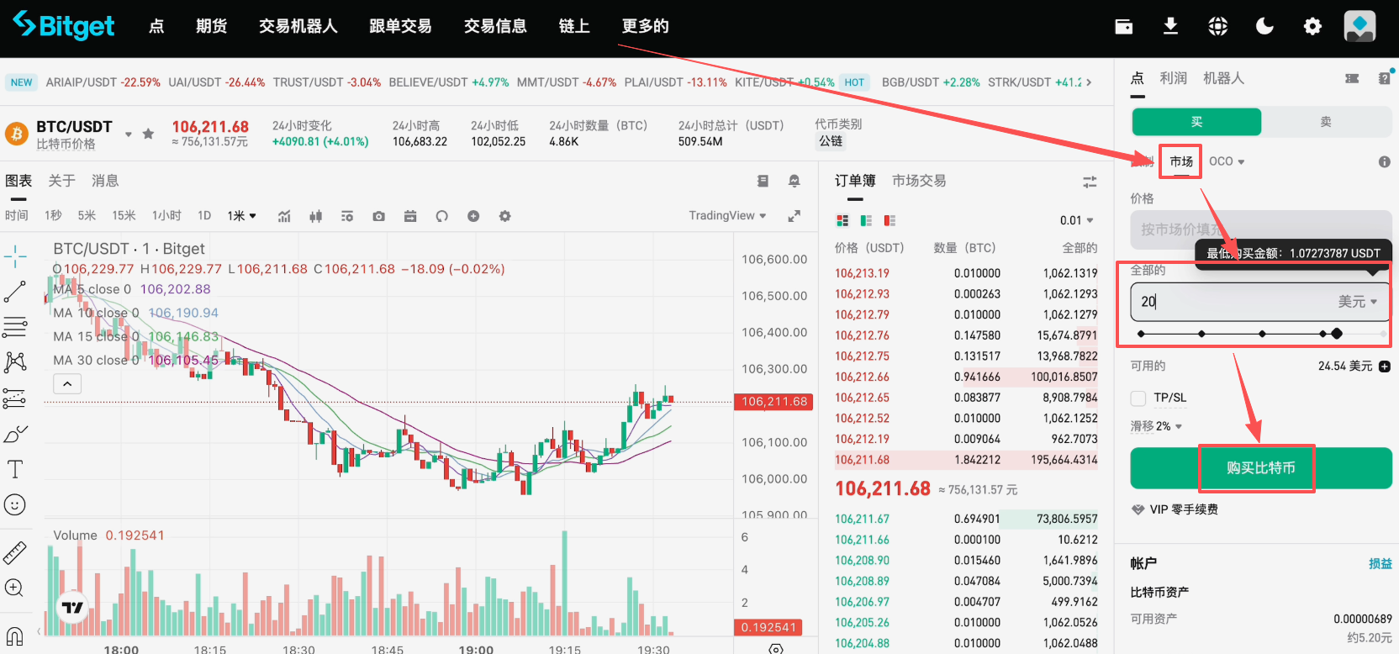Click the green 购买比特币 button
The width and height of the screenshot is (1399, 654).
pyautogui.click(x=1260, y=468)
